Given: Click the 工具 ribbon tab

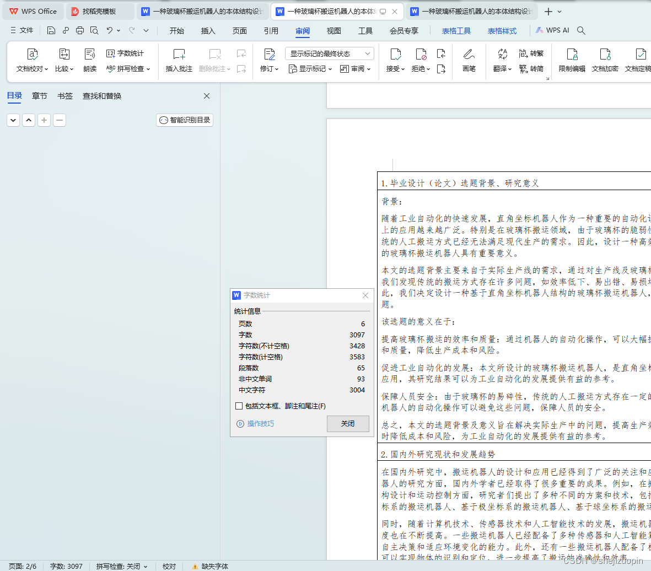Looking at the screenshot, I should tap(365, 31).
